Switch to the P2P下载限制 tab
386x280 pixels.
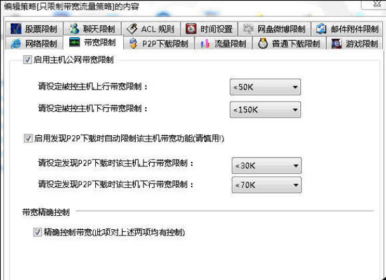pyautogui.click(x=159, y=44)
